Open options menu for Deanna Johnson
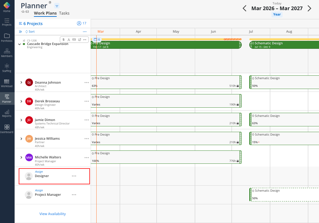The height and width of the screenshot is (223, 319). [x=87, y=82]
